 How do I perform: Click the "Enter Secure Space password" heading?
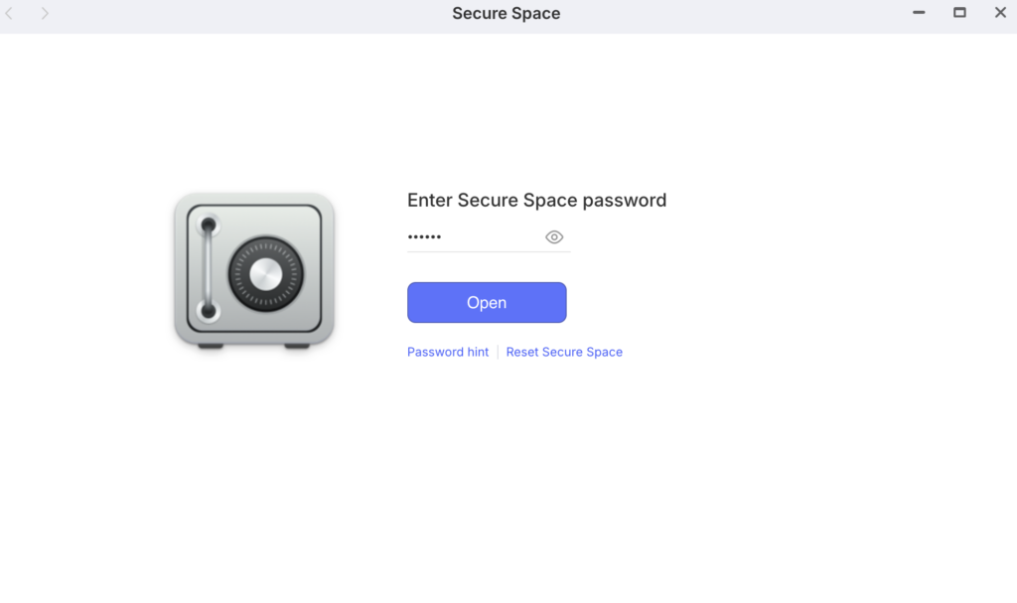pos(536,200)
